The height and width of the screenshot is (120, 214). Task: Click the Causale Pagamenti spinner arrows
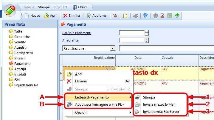pyautogui.click(x=147, y=33)
